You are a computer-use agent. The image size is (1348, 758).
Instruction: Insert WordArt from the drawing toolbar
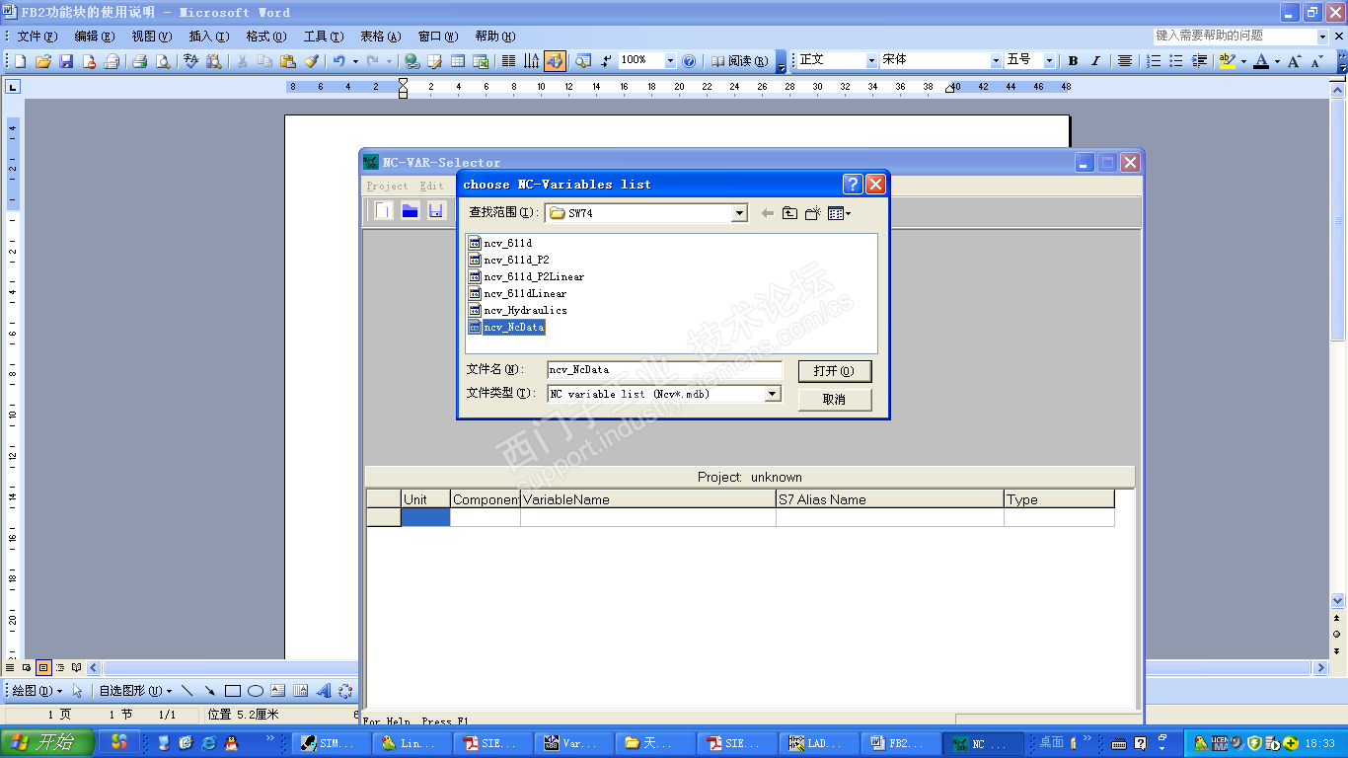[x=323, y=691]
